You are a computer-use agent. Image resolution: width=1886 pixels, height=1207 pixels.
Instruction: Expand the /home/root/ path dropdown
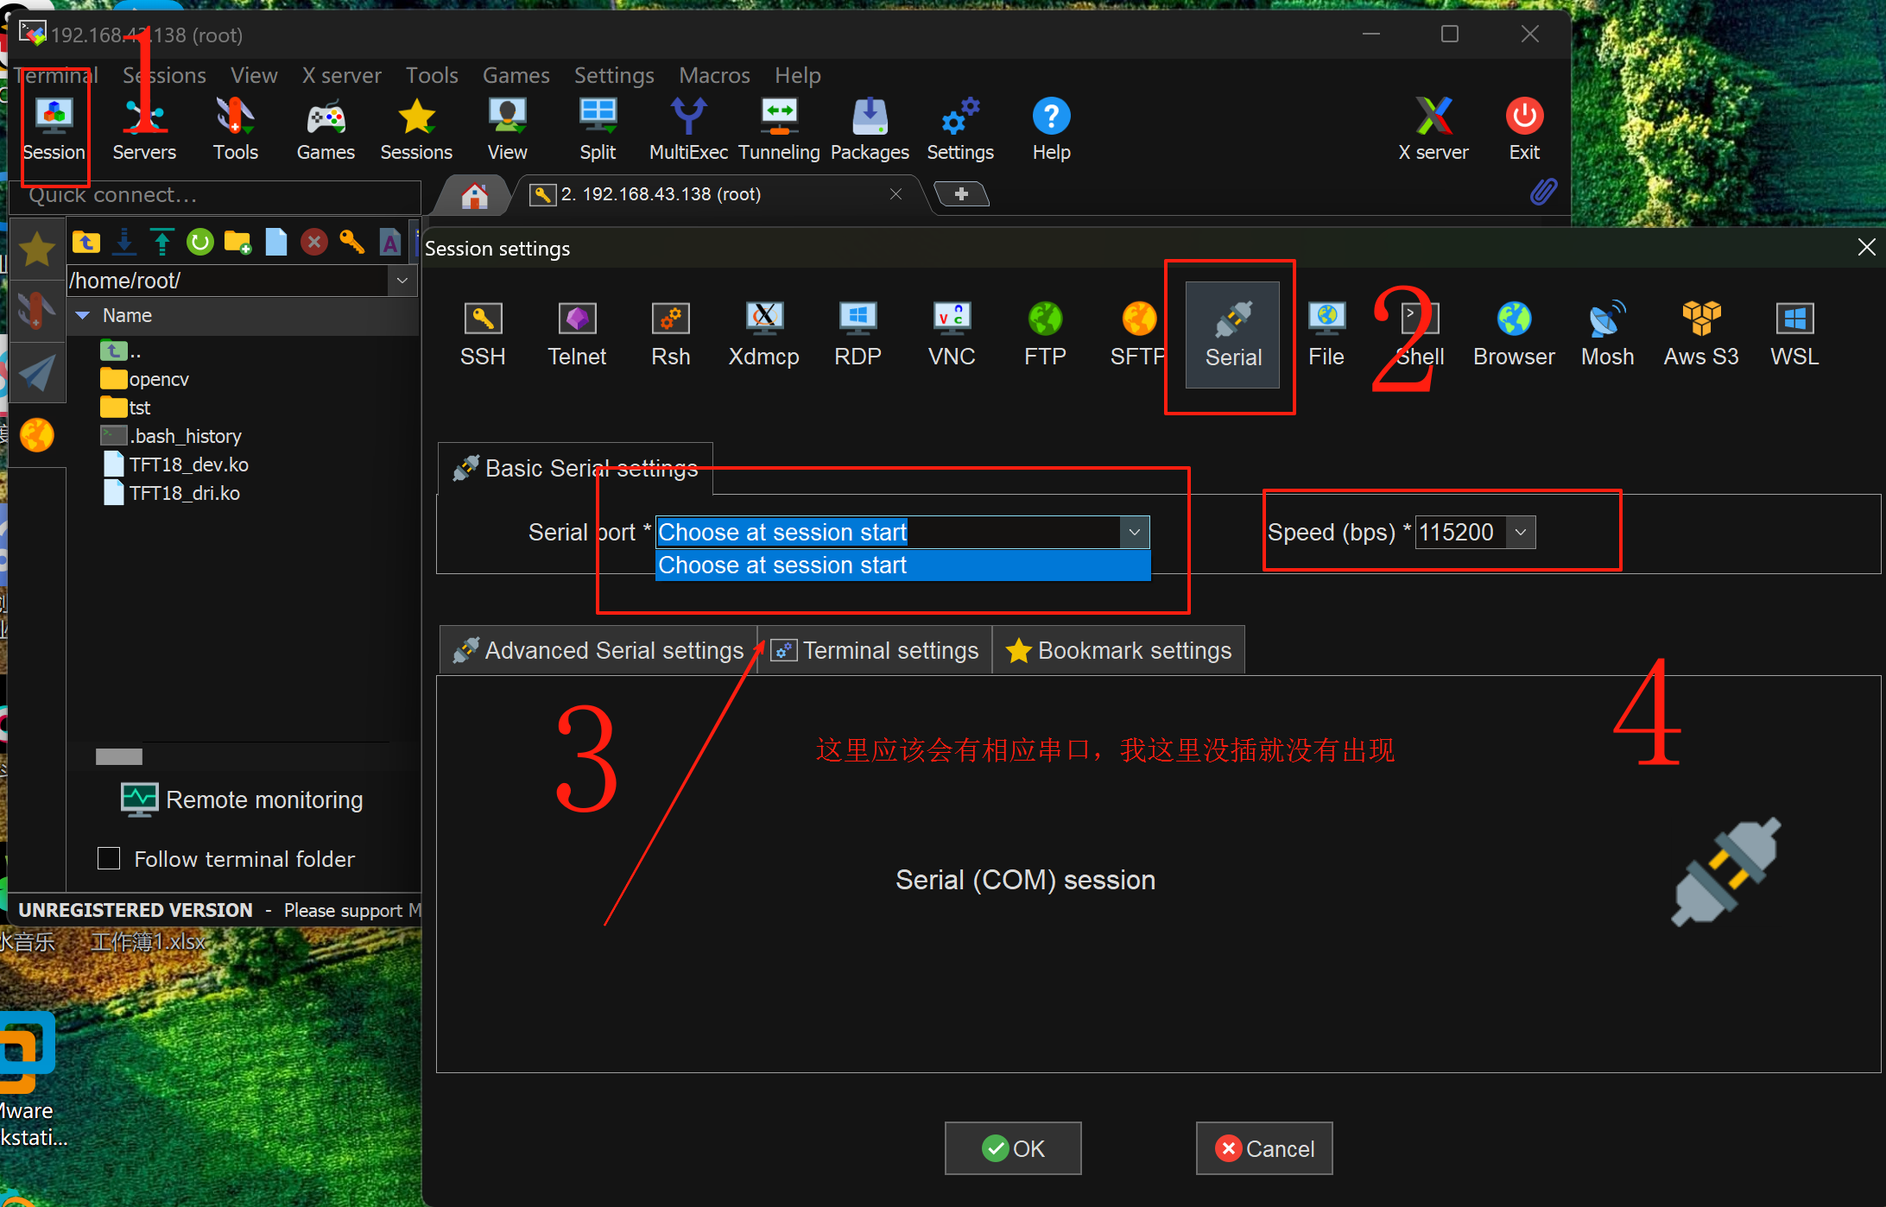(x=402, y=281)
